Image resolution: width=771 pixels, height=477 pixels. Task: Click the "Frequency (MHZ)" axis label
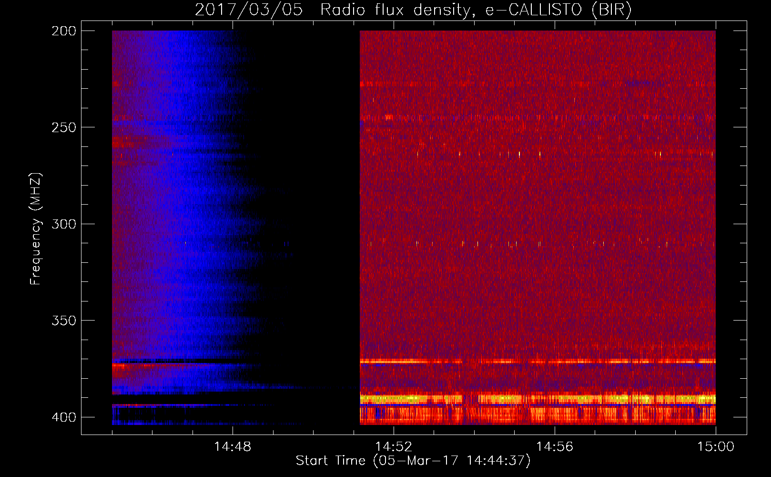[x=36, y=228]
